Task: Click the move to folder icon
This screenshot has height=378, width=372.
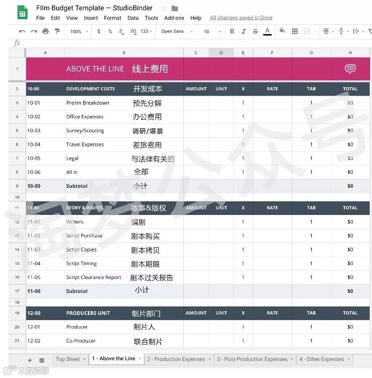Action: [174, 9]
